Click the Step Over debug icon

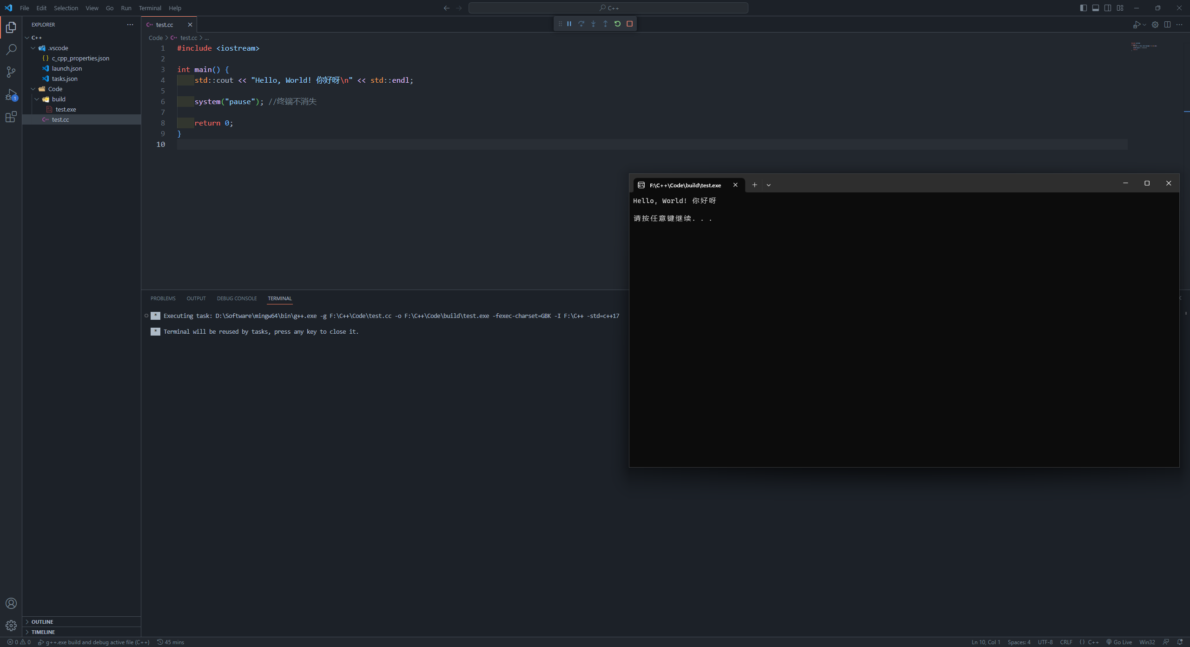[x=581, y=24]
